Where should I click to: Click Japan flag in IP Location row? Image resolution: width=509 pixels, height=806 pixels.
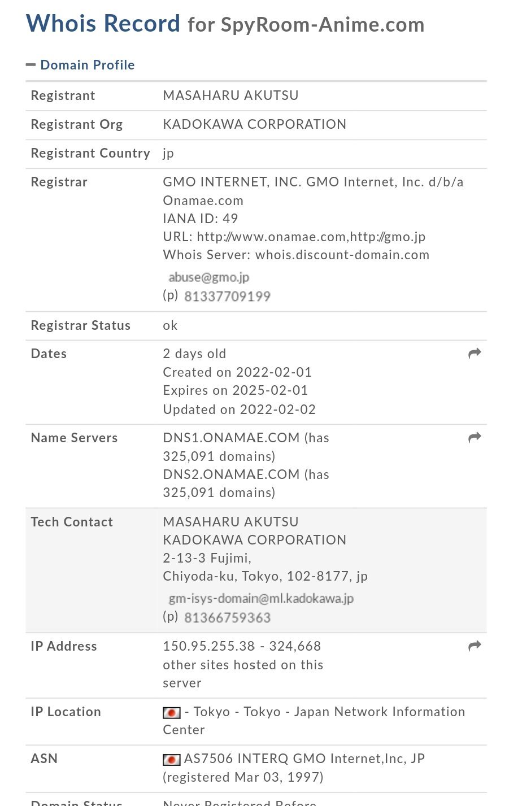172,713
